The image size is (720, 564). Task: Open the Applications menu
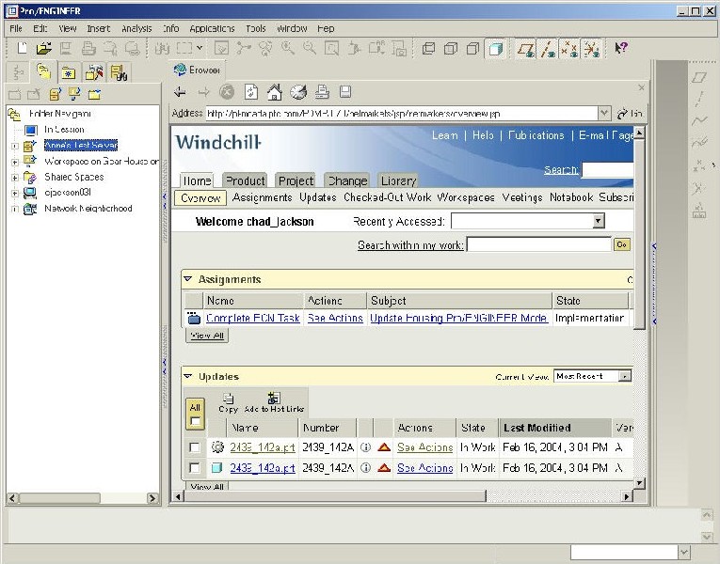[212, 28]
